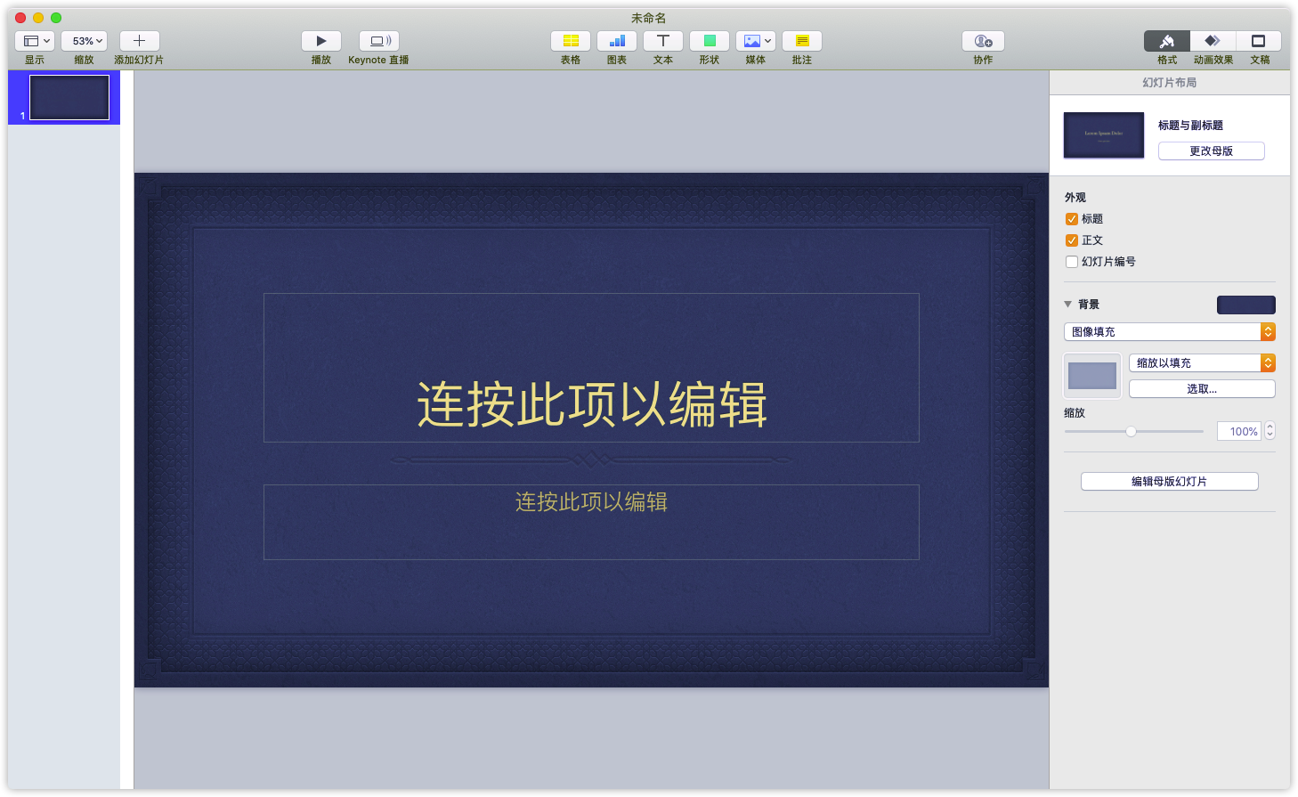1298x797 pixels.
Task: Click the chart icon in toolbar
Action: [617, 41]
